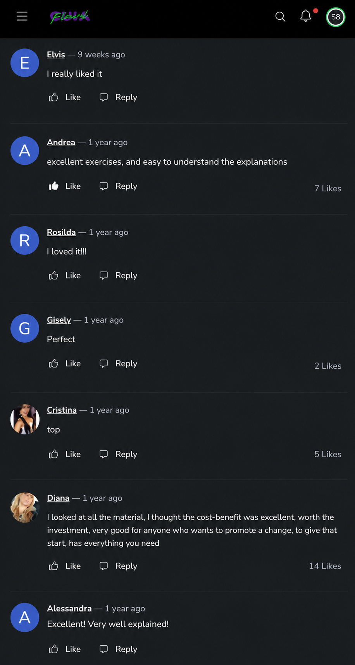This screenshot has height=665, width=355.
Task: Reply to Elvis's comment
Action: [x=118, y=97]
